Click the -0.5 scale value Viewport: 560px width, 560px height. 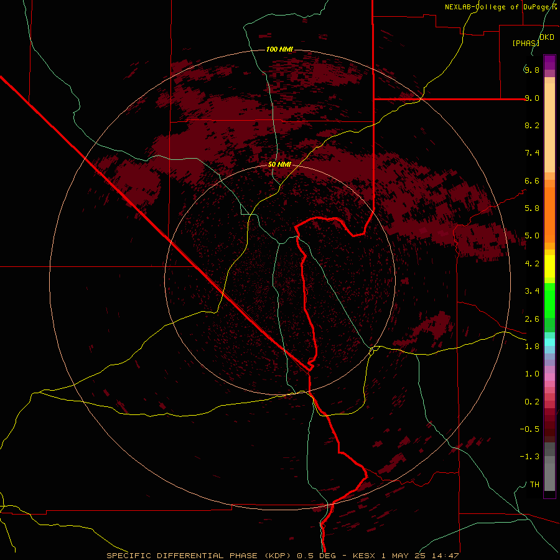[x=530, y=429]
